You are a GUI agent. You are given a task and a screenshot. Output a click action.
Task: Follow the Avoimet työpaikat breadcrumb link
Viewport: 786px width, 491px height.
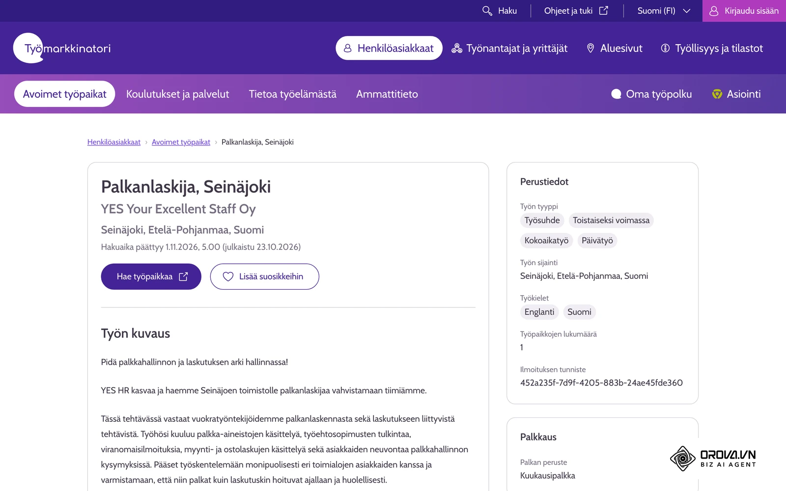coord(181,142)
